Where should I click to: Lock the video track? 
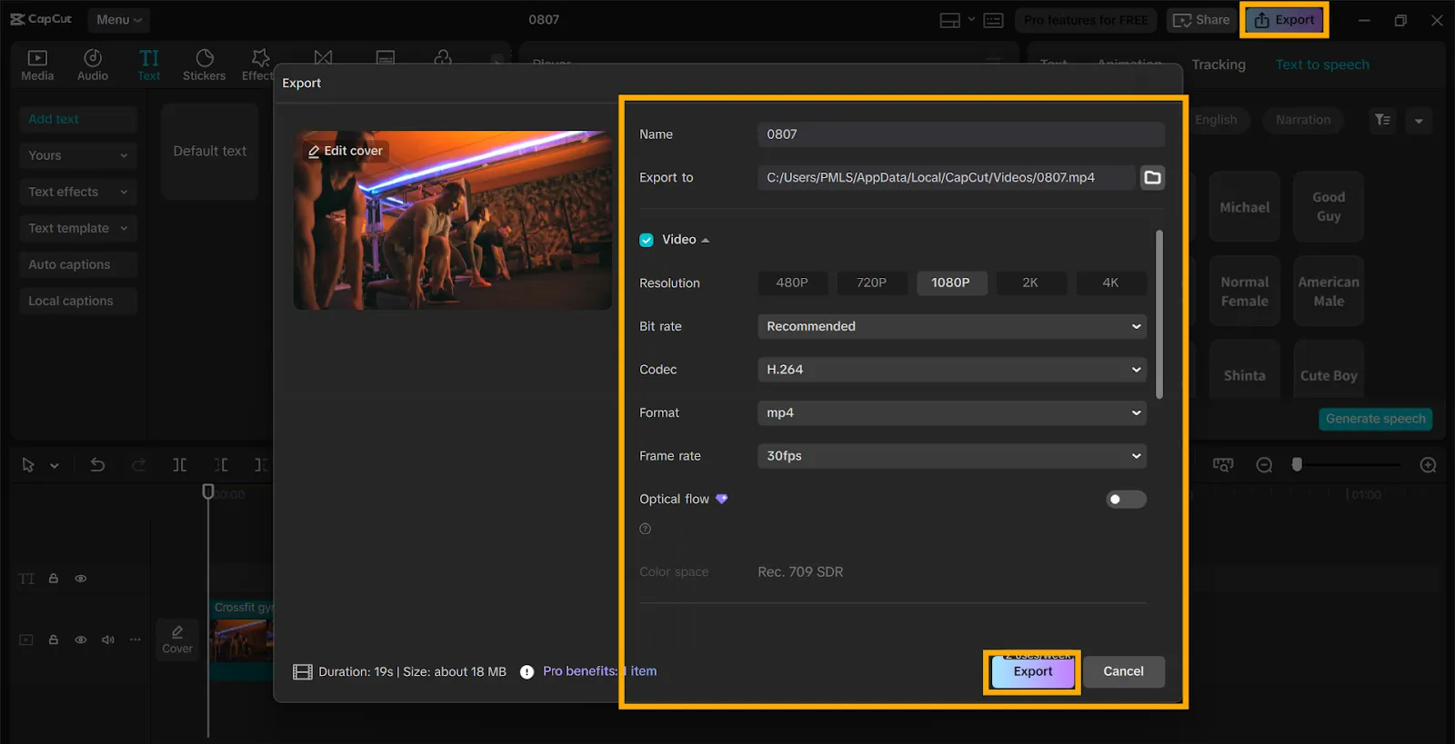[54, 640]
